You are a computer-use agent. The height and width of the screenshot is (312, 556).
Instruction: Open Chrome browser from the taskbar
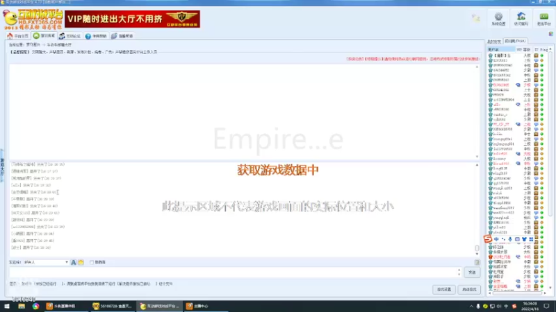click(x=36, y=306)
